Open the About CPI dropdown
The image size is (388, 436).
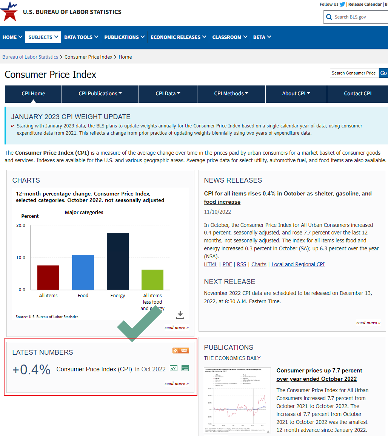click(x=296, y=94)
